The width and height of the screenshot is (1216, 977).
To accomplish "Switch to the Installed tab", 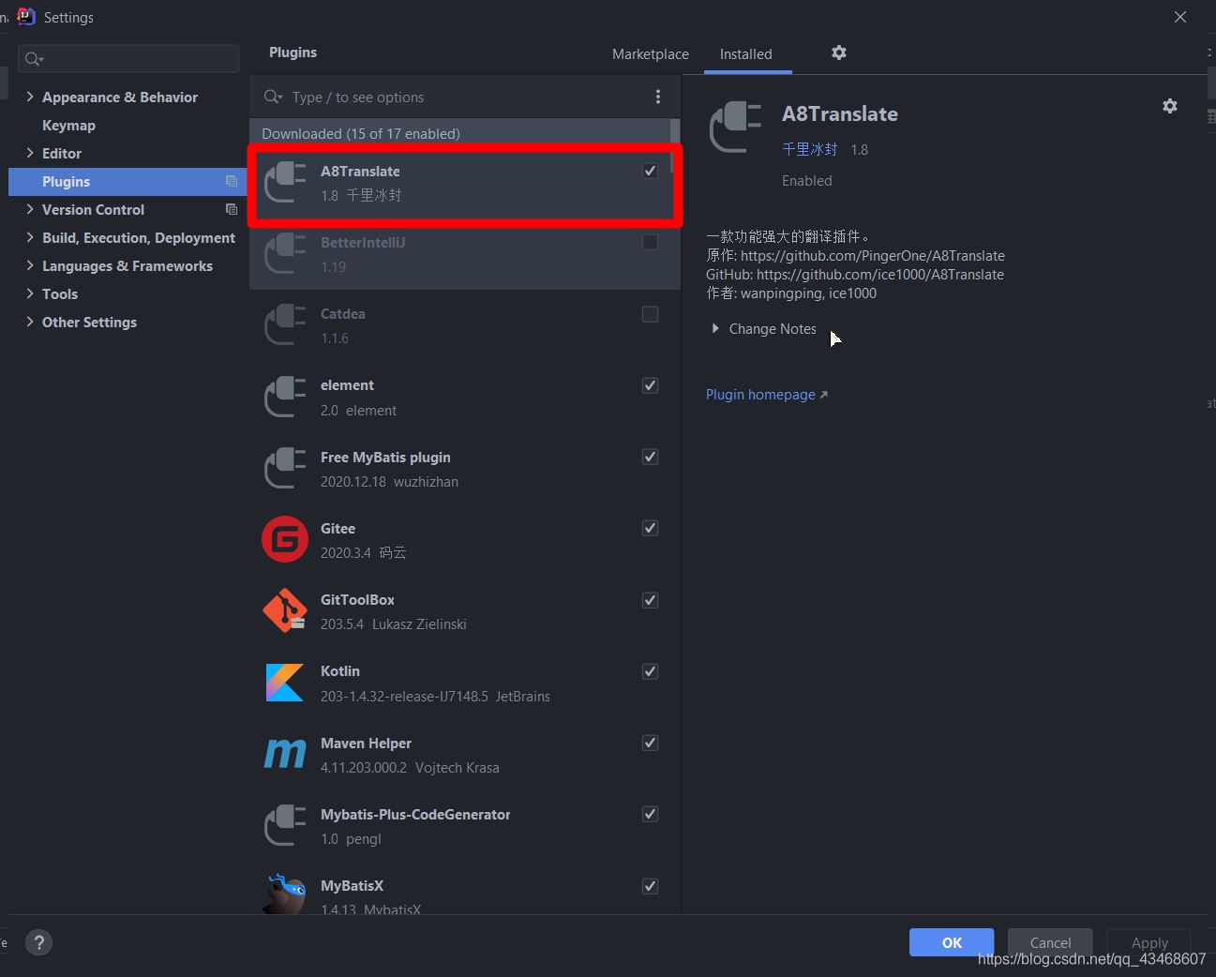I will pos(746,54).
